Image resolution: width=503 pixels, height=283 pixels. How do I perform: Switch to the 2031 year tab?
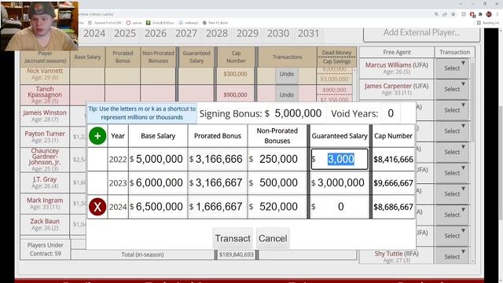309,33
